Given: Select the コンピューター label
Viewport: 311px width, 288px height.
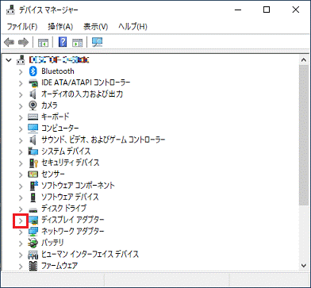Looking at the screenshot, I should point(60,129).
